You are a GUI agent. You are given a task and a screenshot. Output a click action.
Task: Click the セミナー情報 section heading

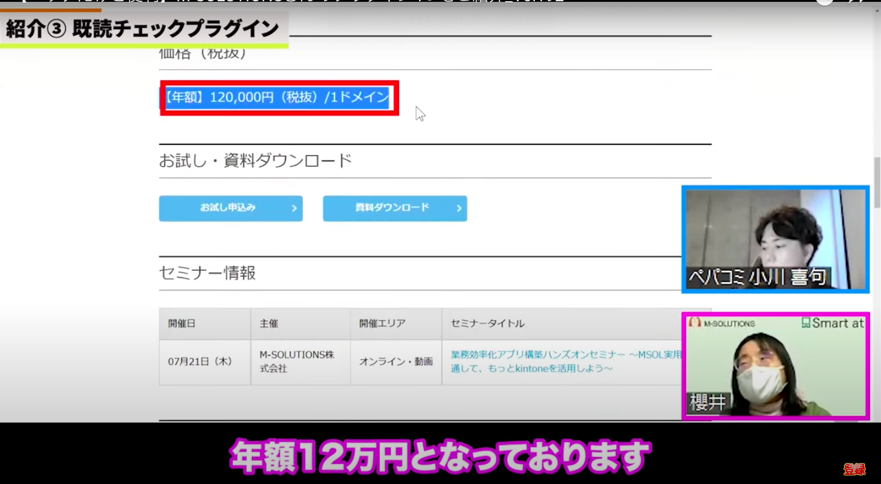pyautogui.click(x=207, y=273)
